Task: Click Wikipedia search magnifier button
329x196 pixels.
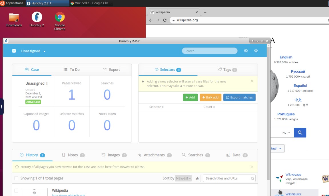Action: tap(300, 133)
